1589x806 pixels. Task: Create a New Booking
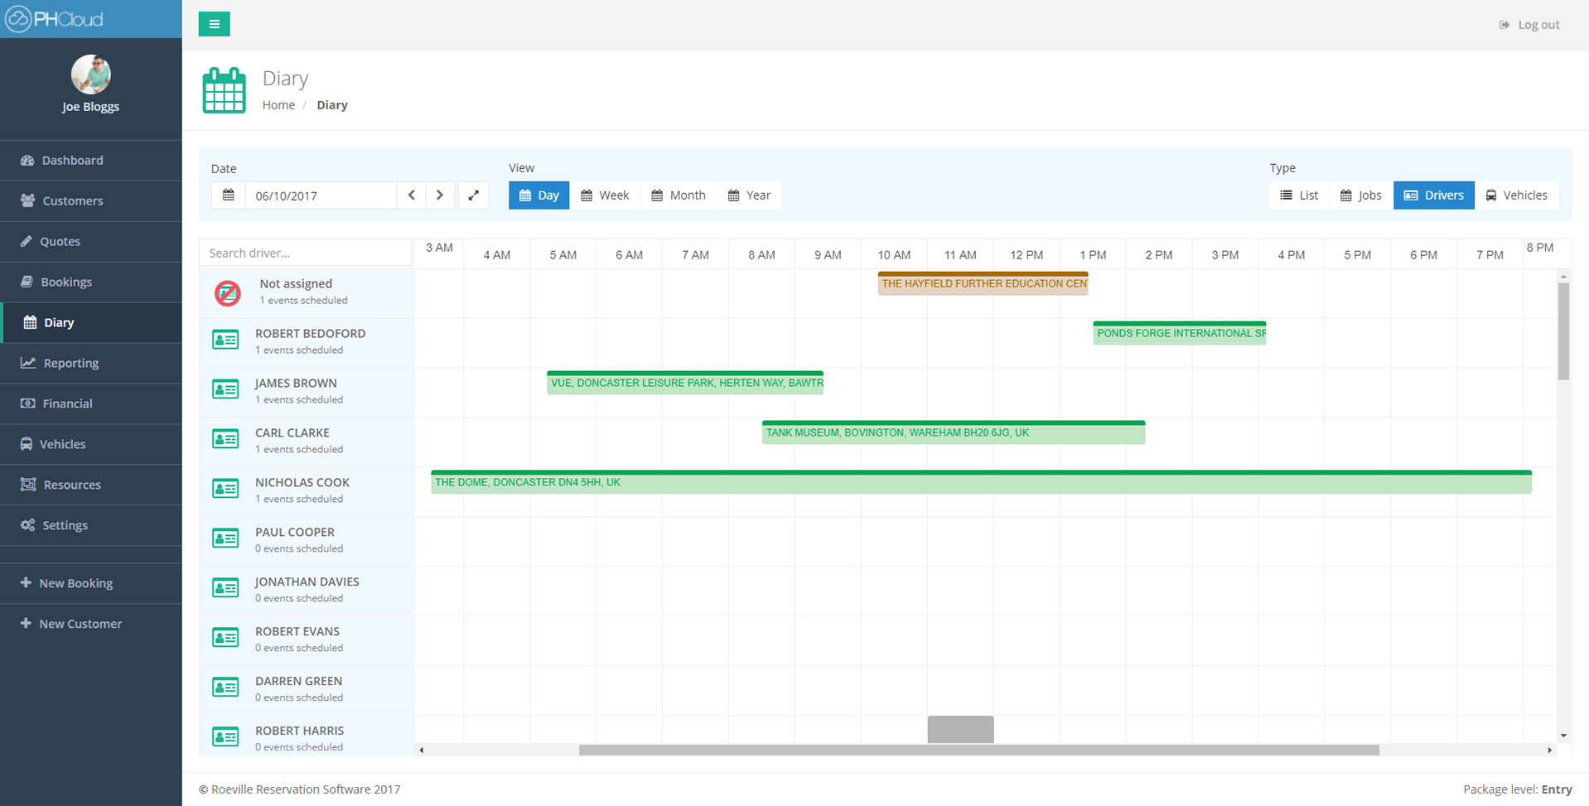click(91, 584)
